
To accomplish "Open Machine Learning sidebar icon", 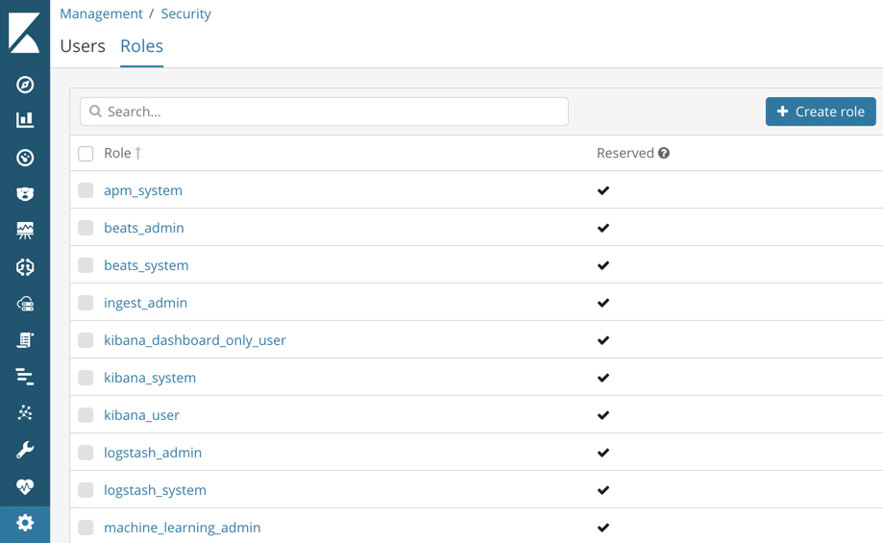I will click(x=25, y=267).
